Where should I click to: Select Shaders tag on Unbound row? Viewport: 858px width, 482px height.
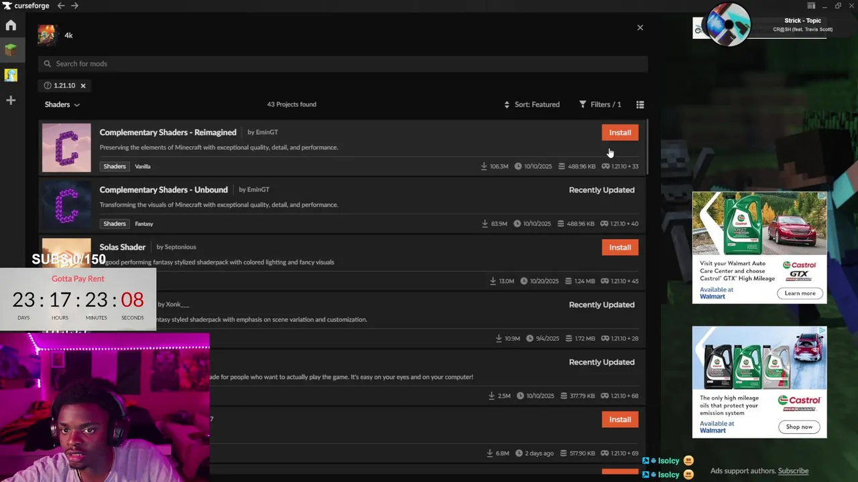point(115,224)
